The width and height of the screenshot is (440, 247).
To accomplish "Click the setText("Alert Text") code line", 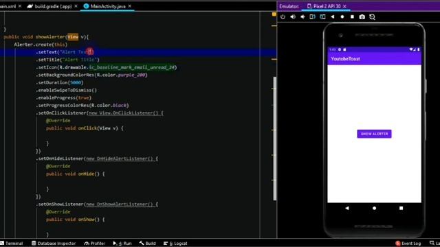I will (x=65, y=52).
